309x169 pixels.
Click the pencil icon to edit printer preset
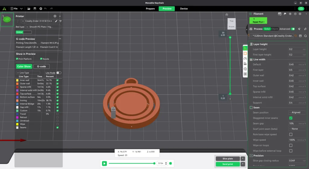coord(56,21)
